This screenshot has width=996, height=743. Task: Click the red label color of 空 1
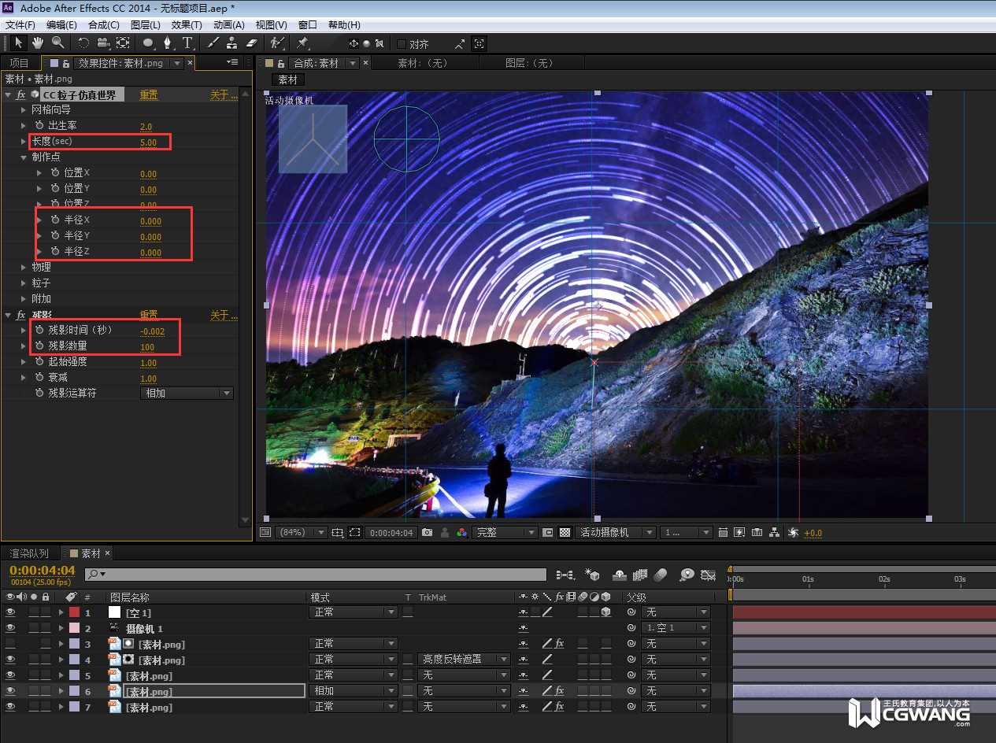tap(74, 612)
